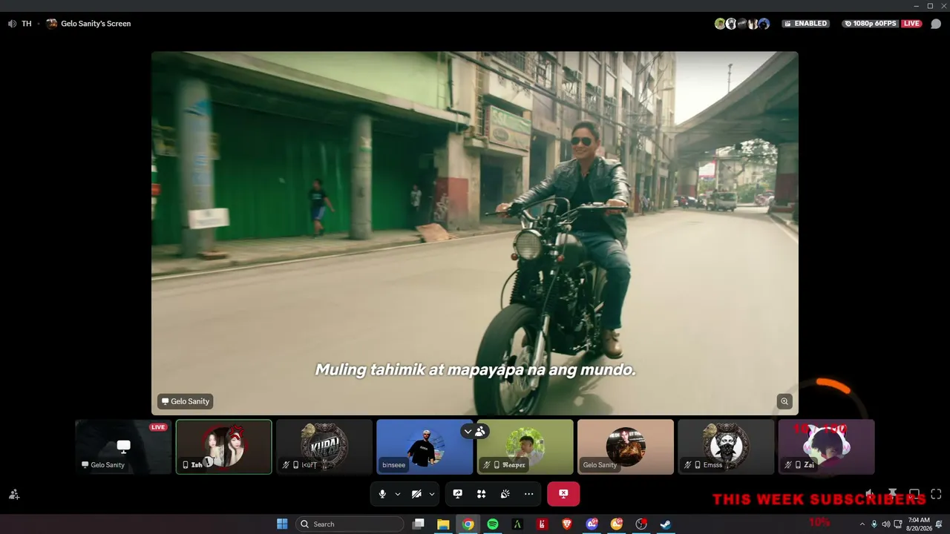Open system volume tray icon

[x=885, y=524]
